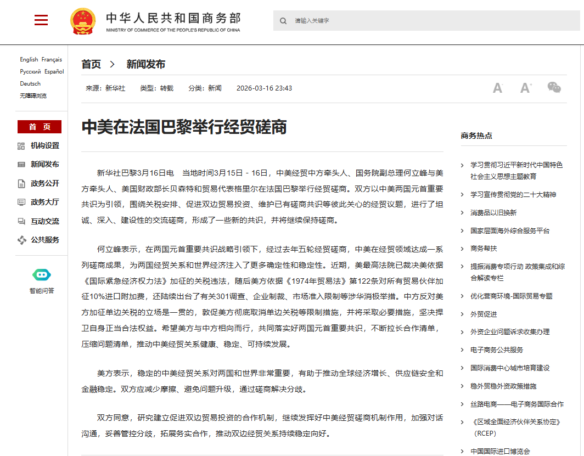584x456 pixels.
Task: Click the 政务公开 sidebar icon
Action: 20,183
